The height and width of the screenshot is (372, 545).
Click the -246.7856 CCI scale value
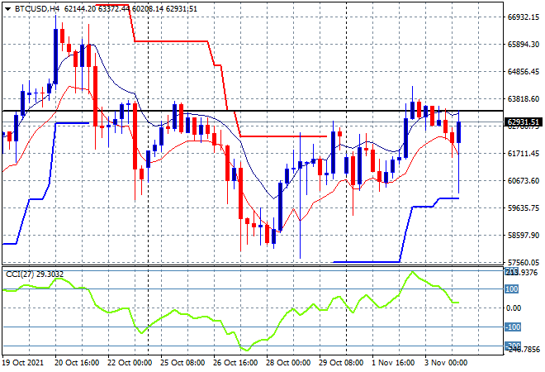tap(523, 349)
